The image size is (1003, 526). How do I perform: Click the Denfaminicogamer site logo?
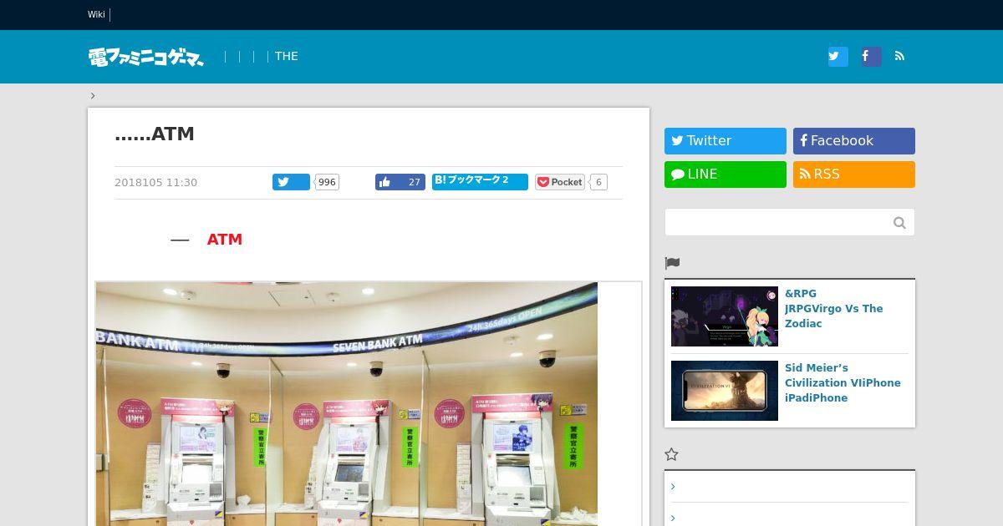146,57
